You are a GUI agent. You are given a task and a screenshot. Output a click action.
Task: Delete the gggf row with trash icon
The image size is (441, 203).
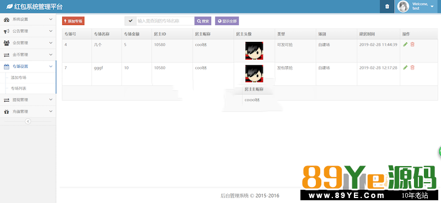coord(412,67)
